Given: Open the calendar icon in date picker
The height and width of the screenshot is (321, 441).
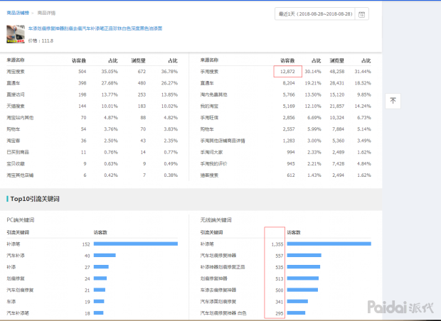Looking at the screenshot, I should click(362, 14).
